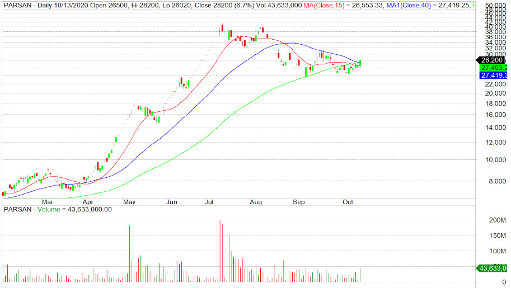
Task: Click the latest green candlestick in October
Action: click(360, 63)
